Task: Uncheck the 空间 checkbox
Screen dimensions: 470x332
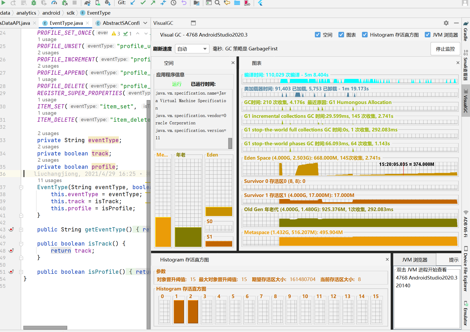Action: pos(318,35)
